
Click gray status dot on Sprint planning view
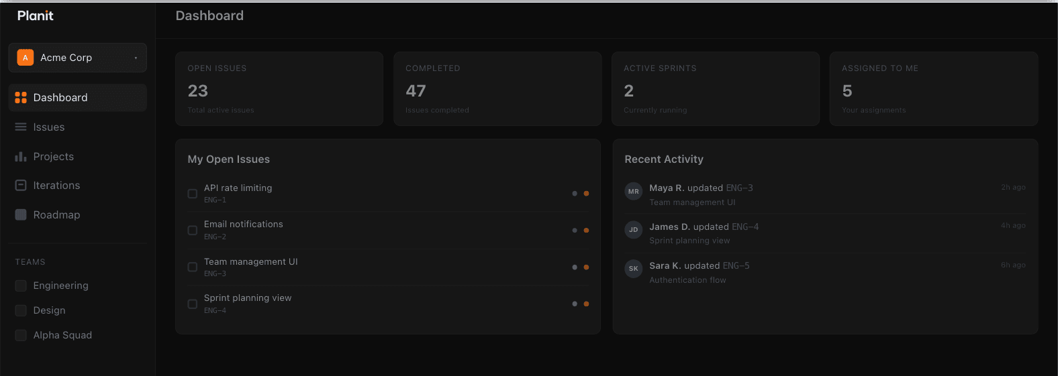pos(575,304)
